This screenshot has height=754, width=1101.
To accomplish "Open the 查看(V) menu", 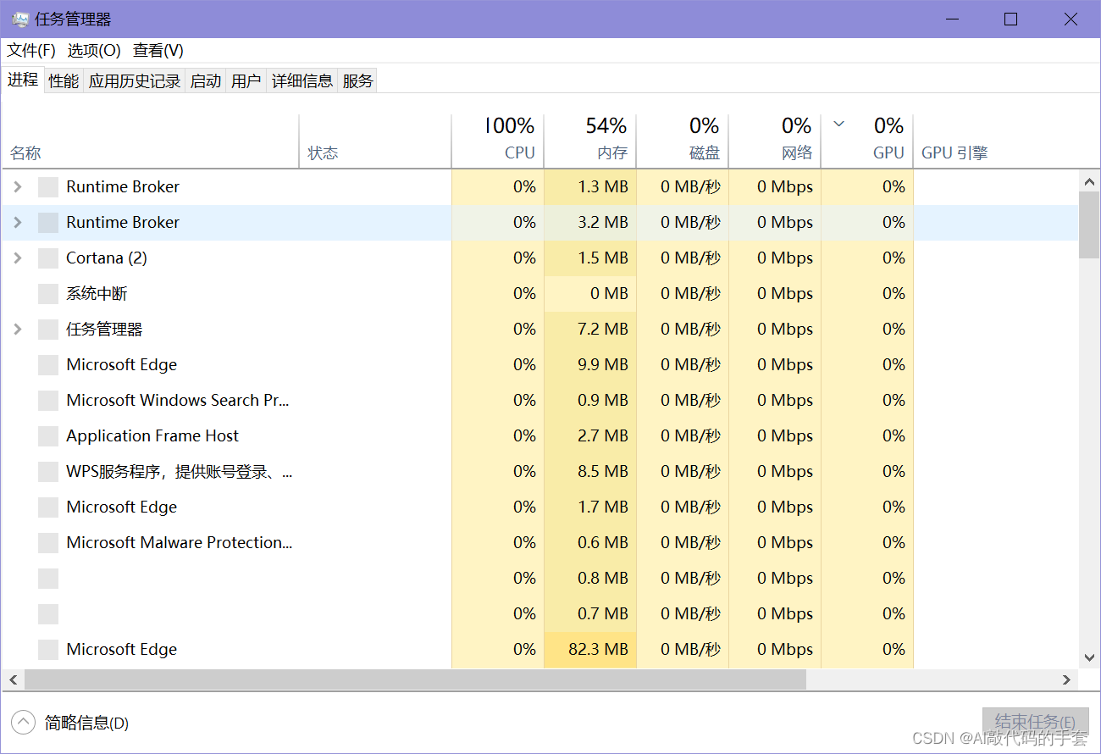I will [x=158, y=51].
